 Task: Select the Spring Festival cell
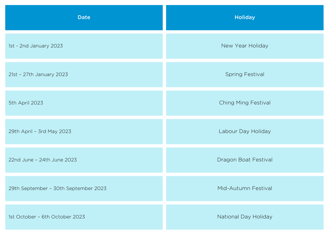tap(245, 74)
